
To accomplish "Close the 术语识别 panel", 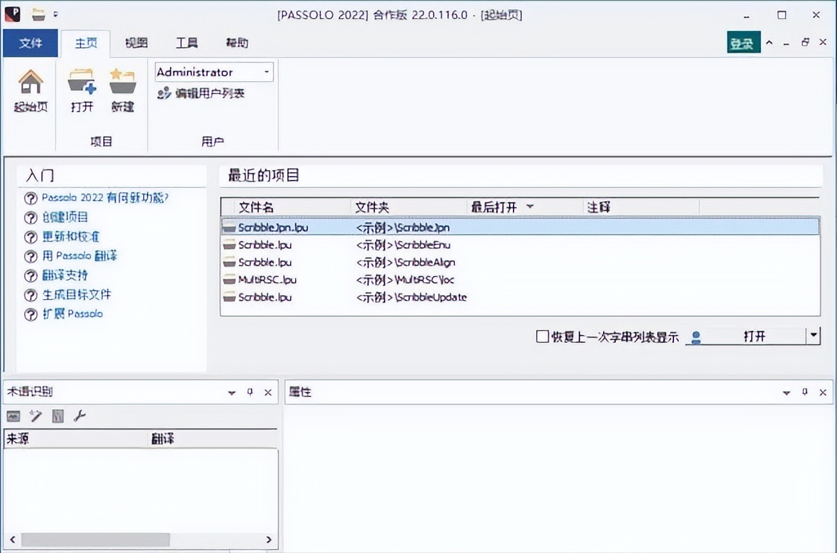I will point(268,393).
